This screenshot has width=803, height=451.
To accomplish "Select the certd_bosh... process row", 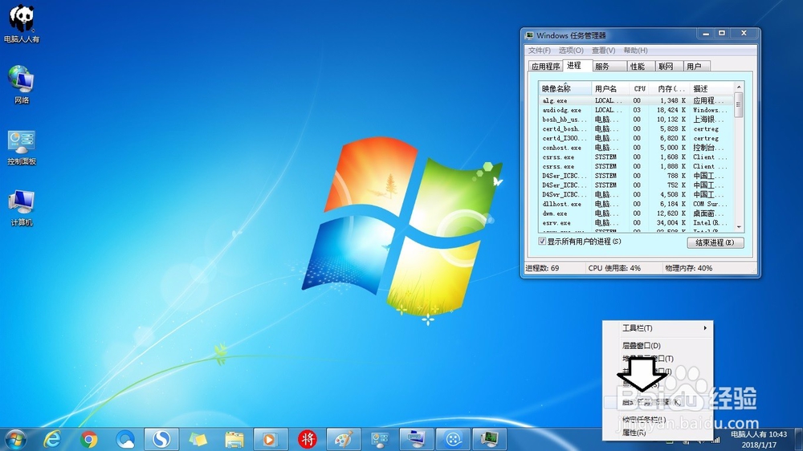I will coord(637,128).
